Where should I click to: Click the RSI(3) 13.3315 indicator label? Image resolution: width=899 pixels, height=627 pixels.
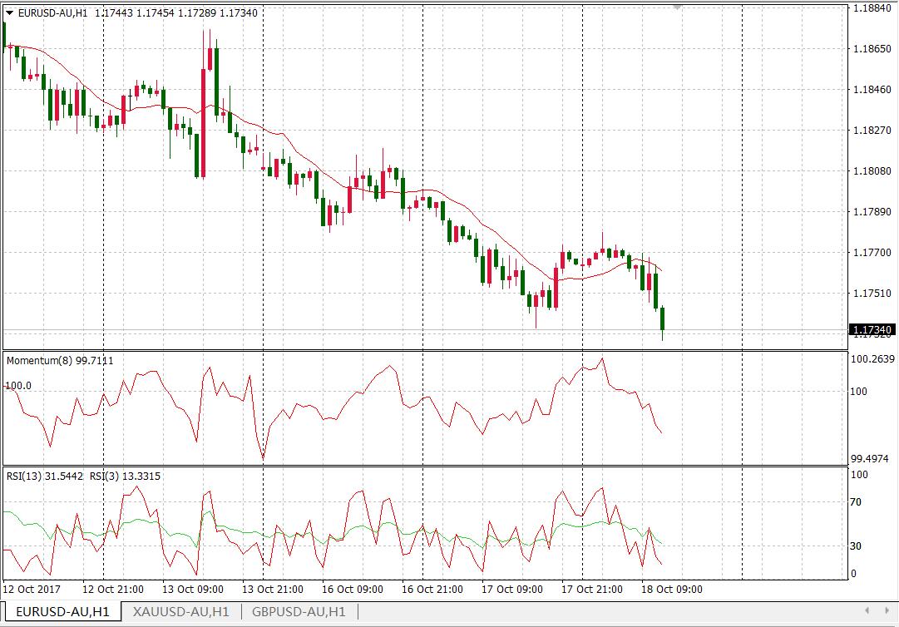pyautogui.click(x=125, y=476)
